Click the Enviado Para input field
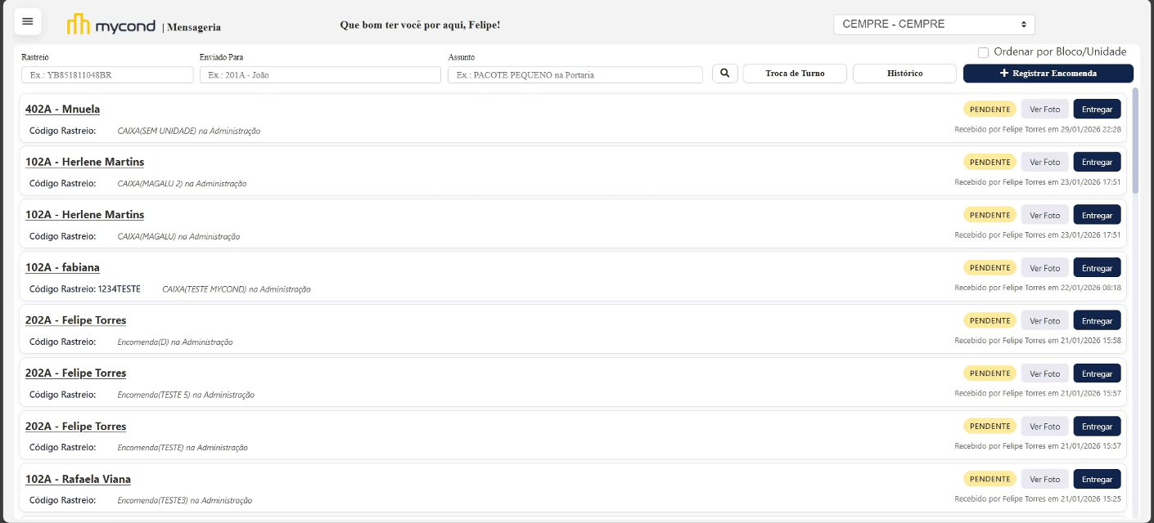 [320, 75]
